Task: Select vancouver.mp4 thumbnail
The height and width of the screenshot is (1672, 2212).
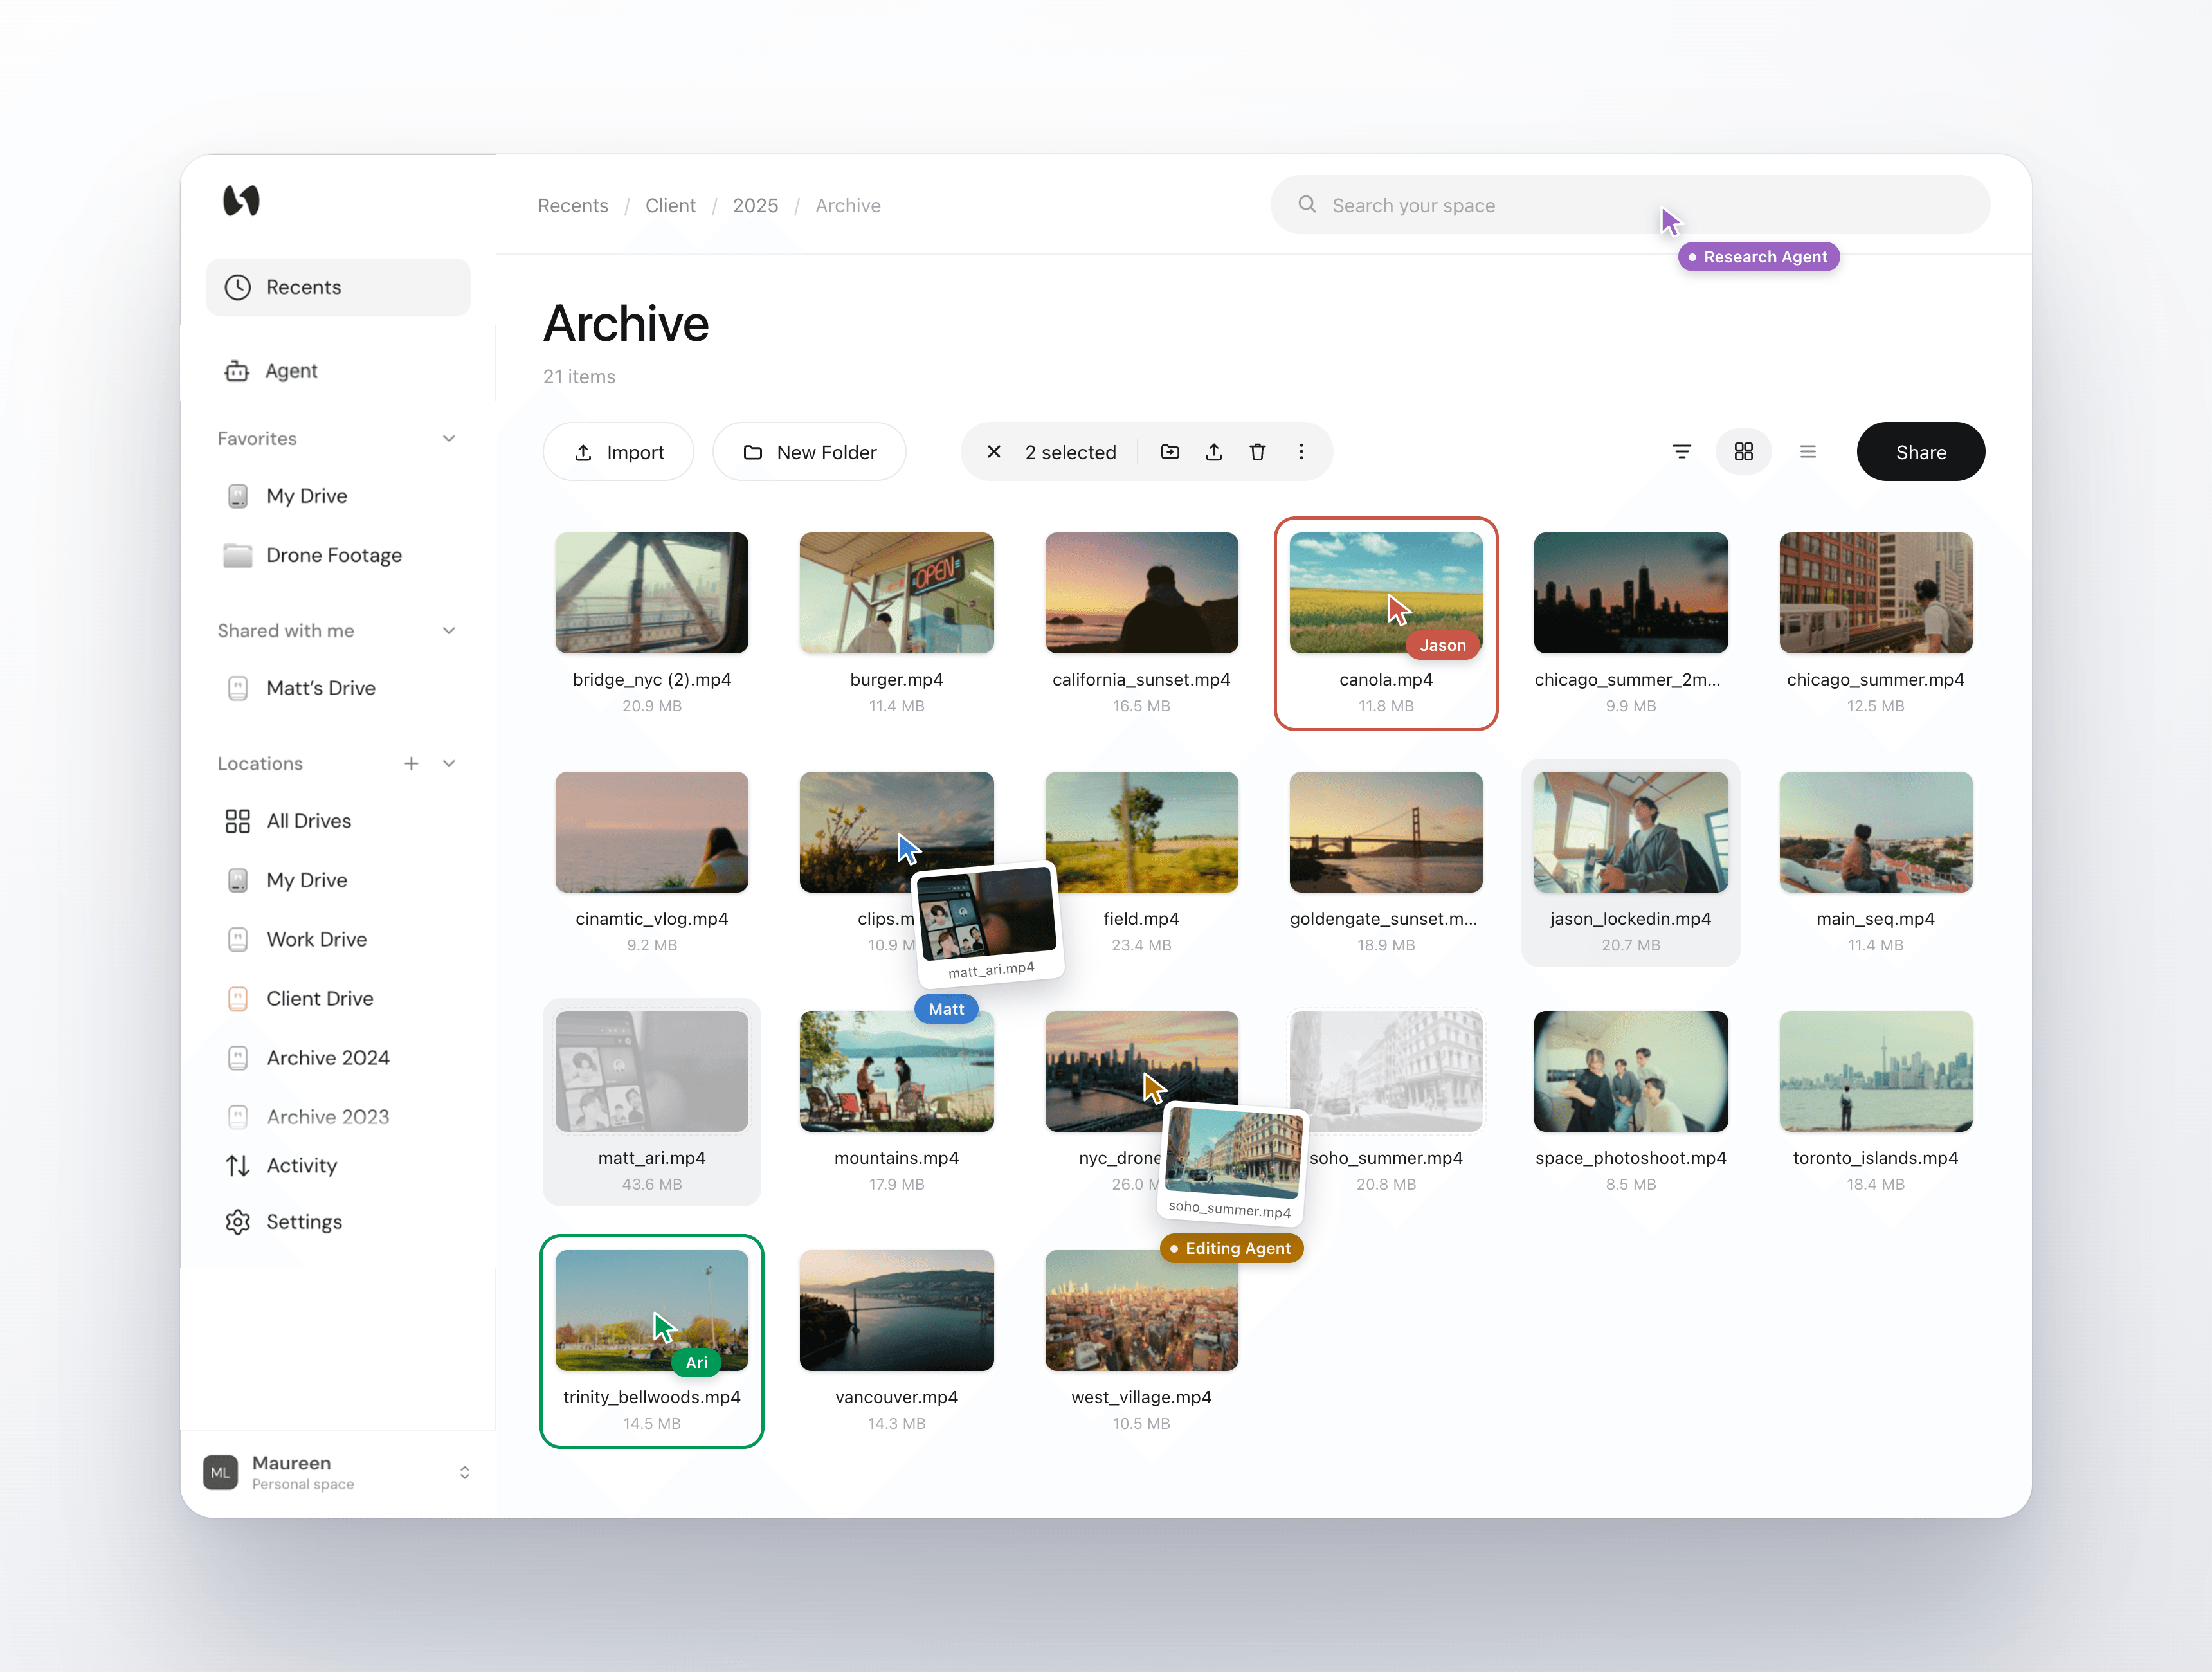Action: [897, 1310]
